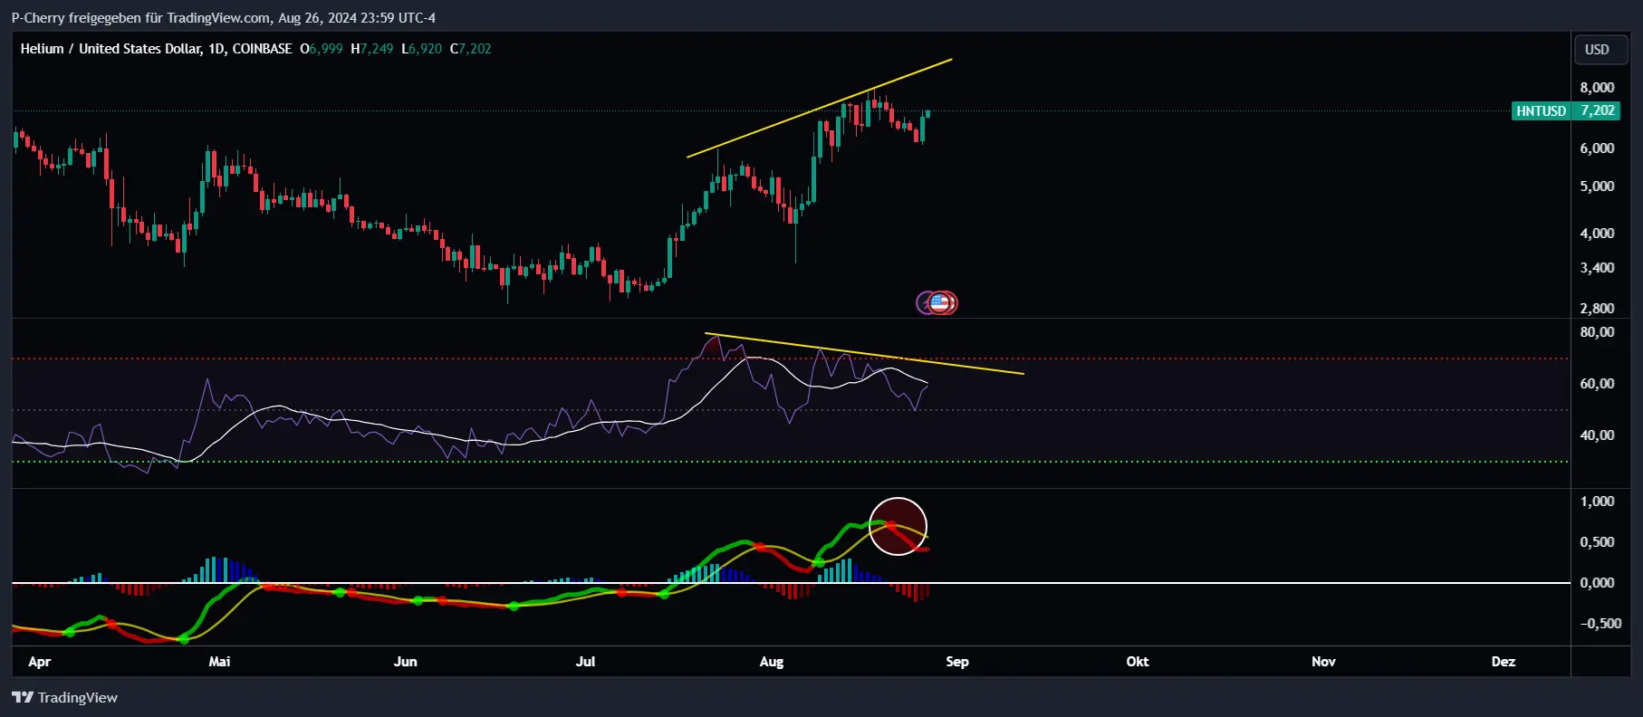Click the -0,500 MACD scale label
Screen dimensions: 1643x717
(1600, 624)
